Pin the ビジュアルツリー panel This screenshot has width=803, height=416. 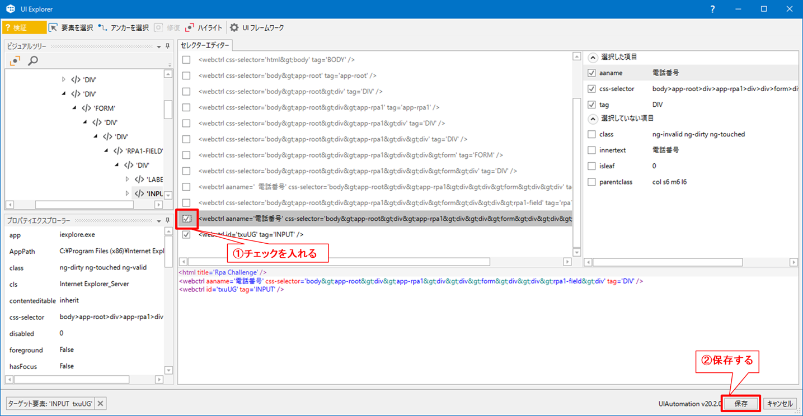click(x=167, y=46)
